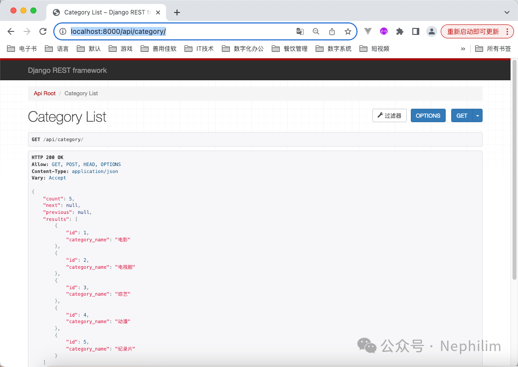Click the 重新启动即可更新 update button
The image size is (518, 367).
pyautogui.click(x=473, y=32)
